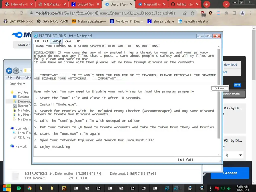The image size is (256, 192).
Task: Close the RJLPranks tab
Action: pyautogui.click(x=65, y=4)
